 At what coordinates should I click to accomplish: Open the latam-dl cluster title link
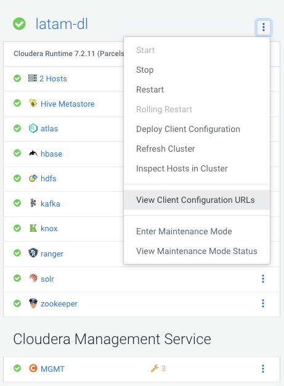pos(62,24)
